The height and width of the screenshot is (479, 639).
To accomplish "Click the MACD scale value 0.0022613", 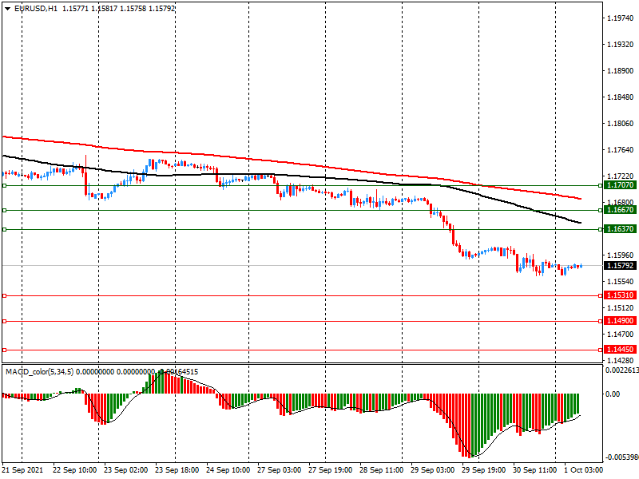I will [x=622, y=370].
